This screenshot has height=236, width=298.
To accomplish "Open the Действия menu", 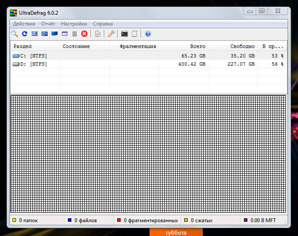I will click(x=24, y=24).
